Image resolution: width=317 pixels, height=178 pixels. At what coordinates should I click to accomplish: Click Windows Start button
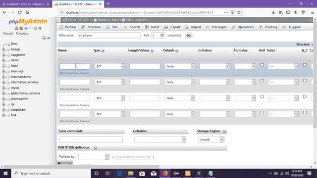[5, 174]
